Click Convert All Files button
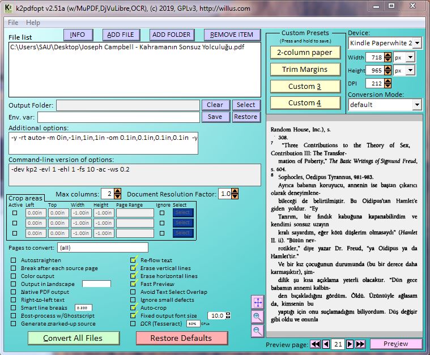The width and height of the screenshot is (430, 355). point(74,338)
